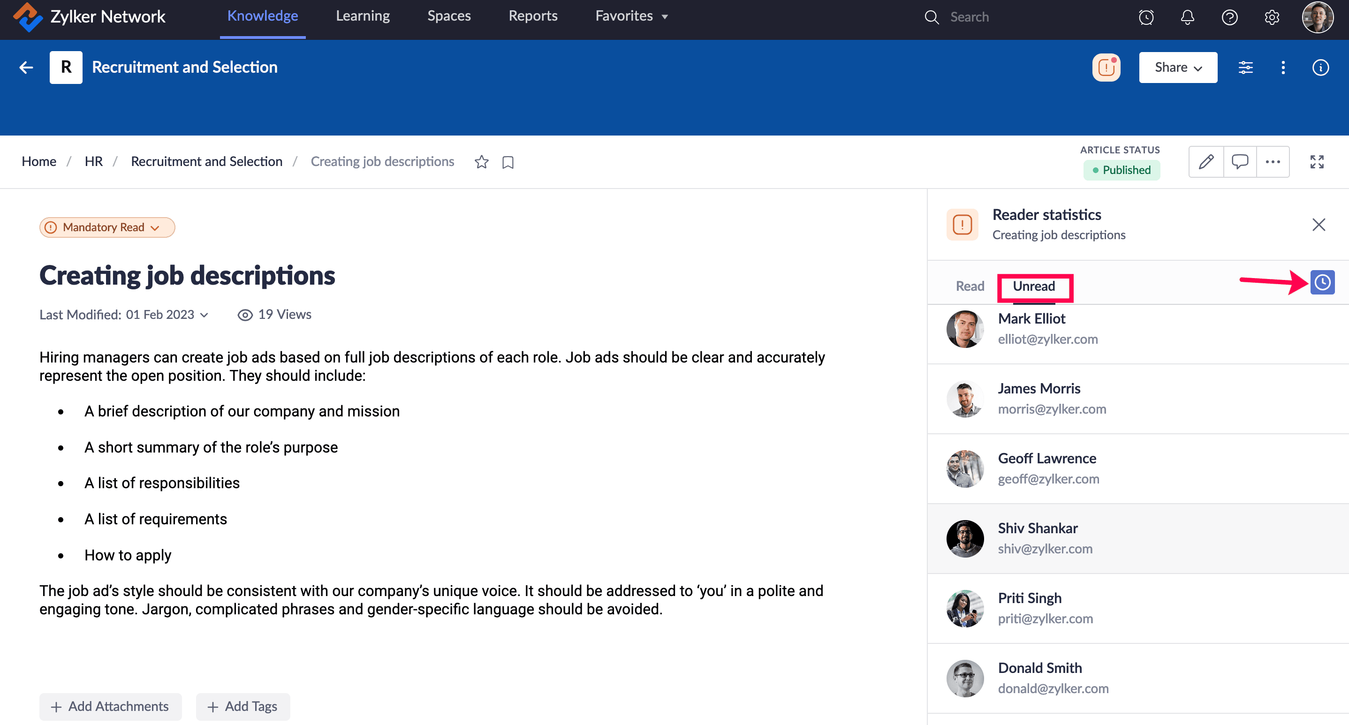Click the notifications bell icon
Screen dimensions: 1349x725
pyautogui.click(x=1187, y=17)
